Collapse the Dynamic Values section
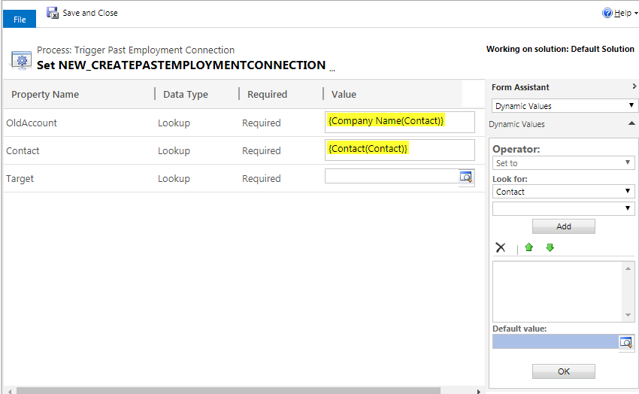Image resolution: width=639 pixels, height=394 pixels. pyautogui.click(x=631, y=123)
